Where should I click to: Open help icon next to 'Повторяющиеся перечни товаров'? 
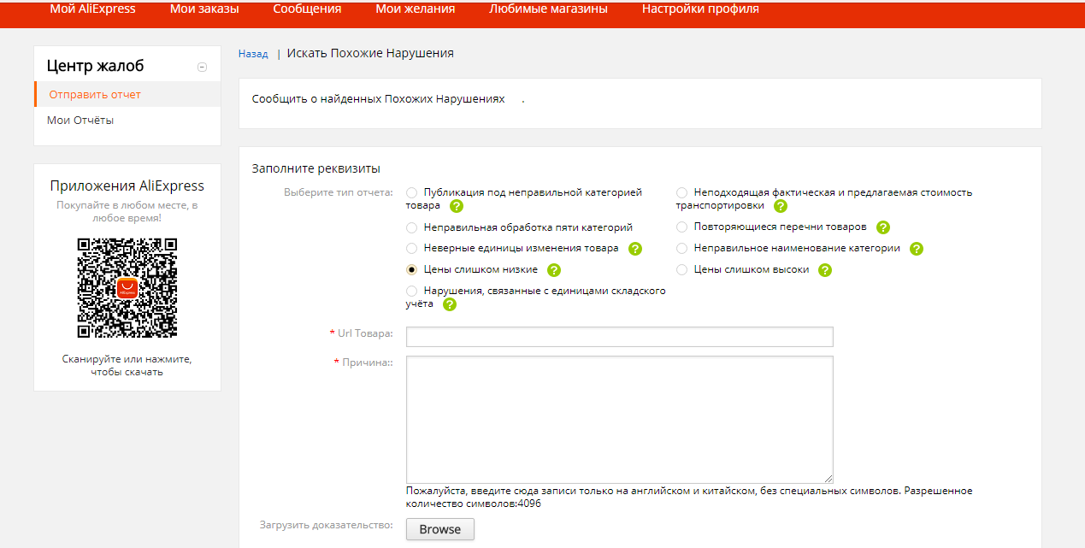(883, 227)
